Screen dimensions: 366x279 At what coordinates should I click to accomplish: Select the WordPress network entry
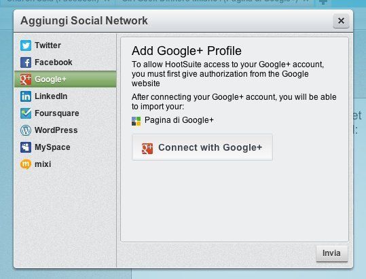coord(65,130)
